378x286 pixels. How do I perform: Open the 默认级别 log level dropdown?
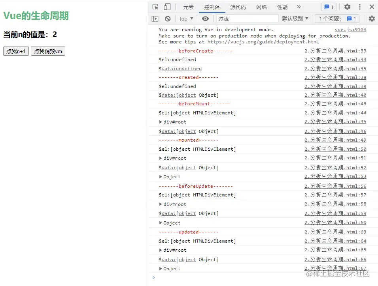295,19
